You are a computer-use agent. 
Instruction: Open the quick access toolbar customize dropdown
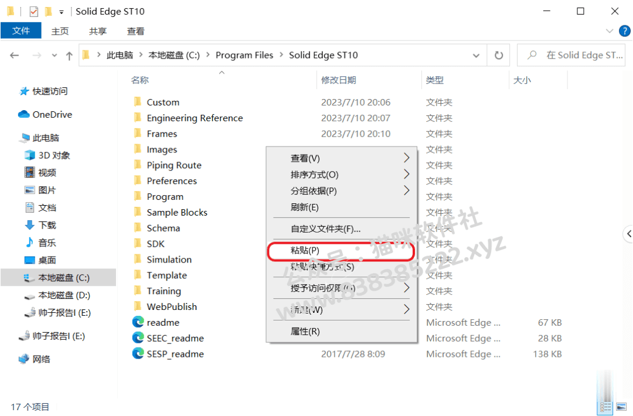[x=62, y=12]
